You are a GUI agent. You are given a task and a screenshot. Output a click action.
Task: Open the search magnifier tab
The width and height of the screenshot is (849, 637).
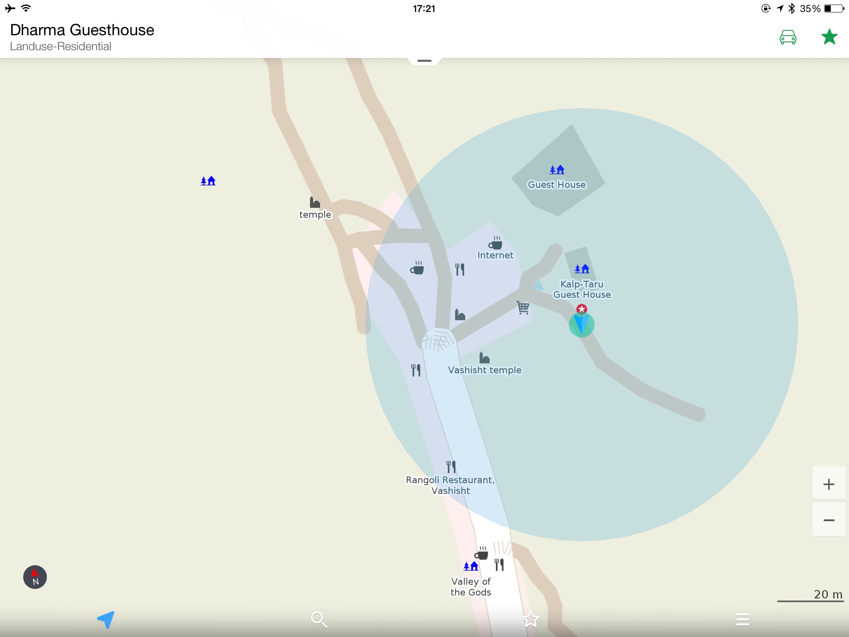pyautogui.click(x=319, y=619)
